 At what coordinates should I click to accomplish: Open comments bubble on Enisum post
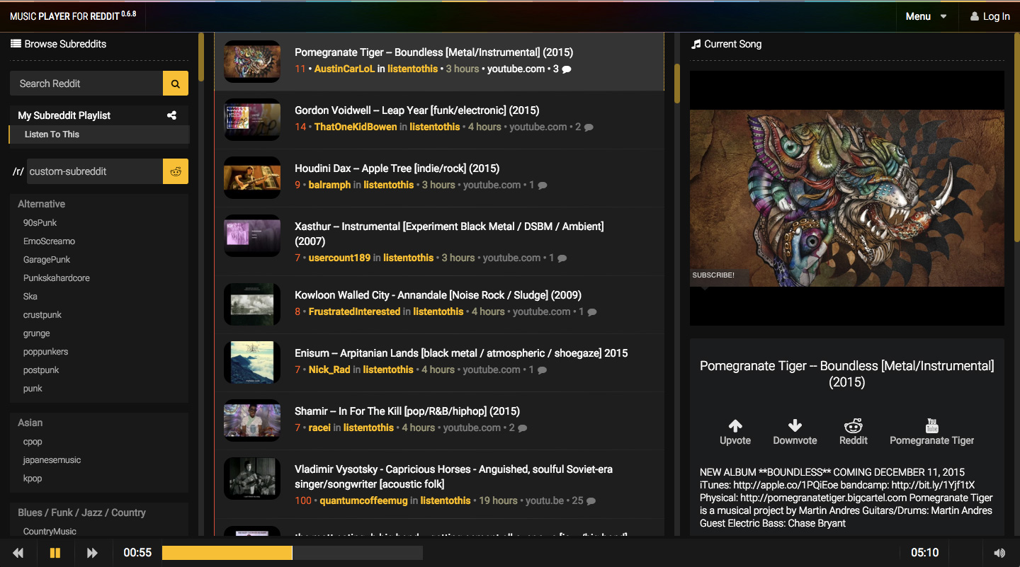click(x=542, y=370)
